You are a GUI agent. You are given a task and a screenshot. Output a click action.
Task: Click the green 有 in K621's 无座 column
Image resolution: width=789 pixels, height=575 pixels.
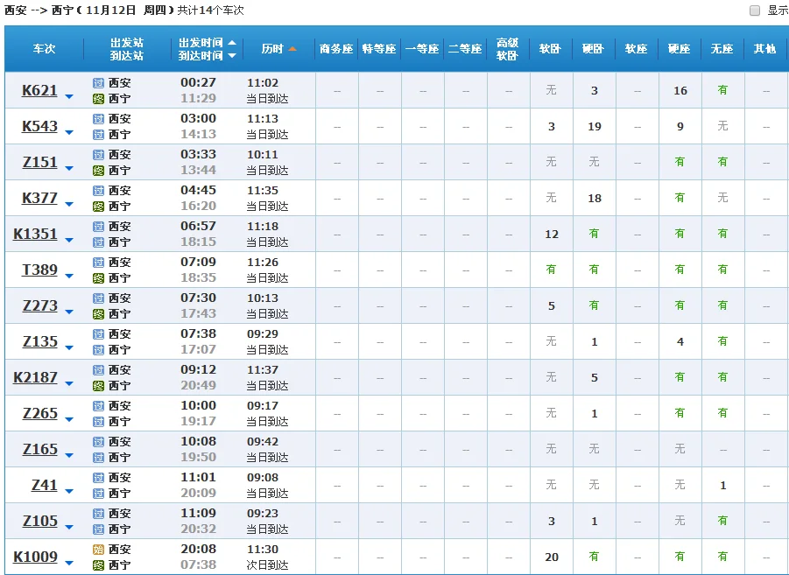pyautogui.click(x=722, y=90)
